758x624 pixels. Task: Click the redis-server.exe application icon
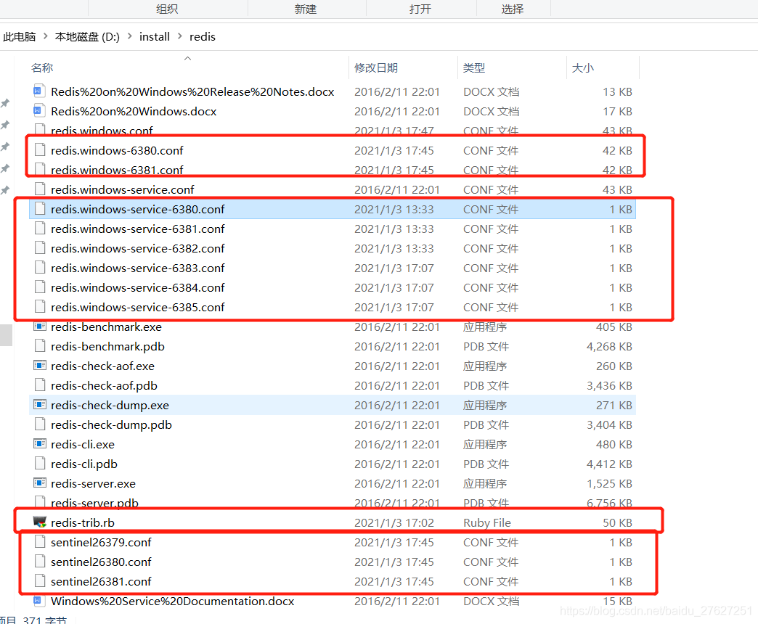coord(40,483)
